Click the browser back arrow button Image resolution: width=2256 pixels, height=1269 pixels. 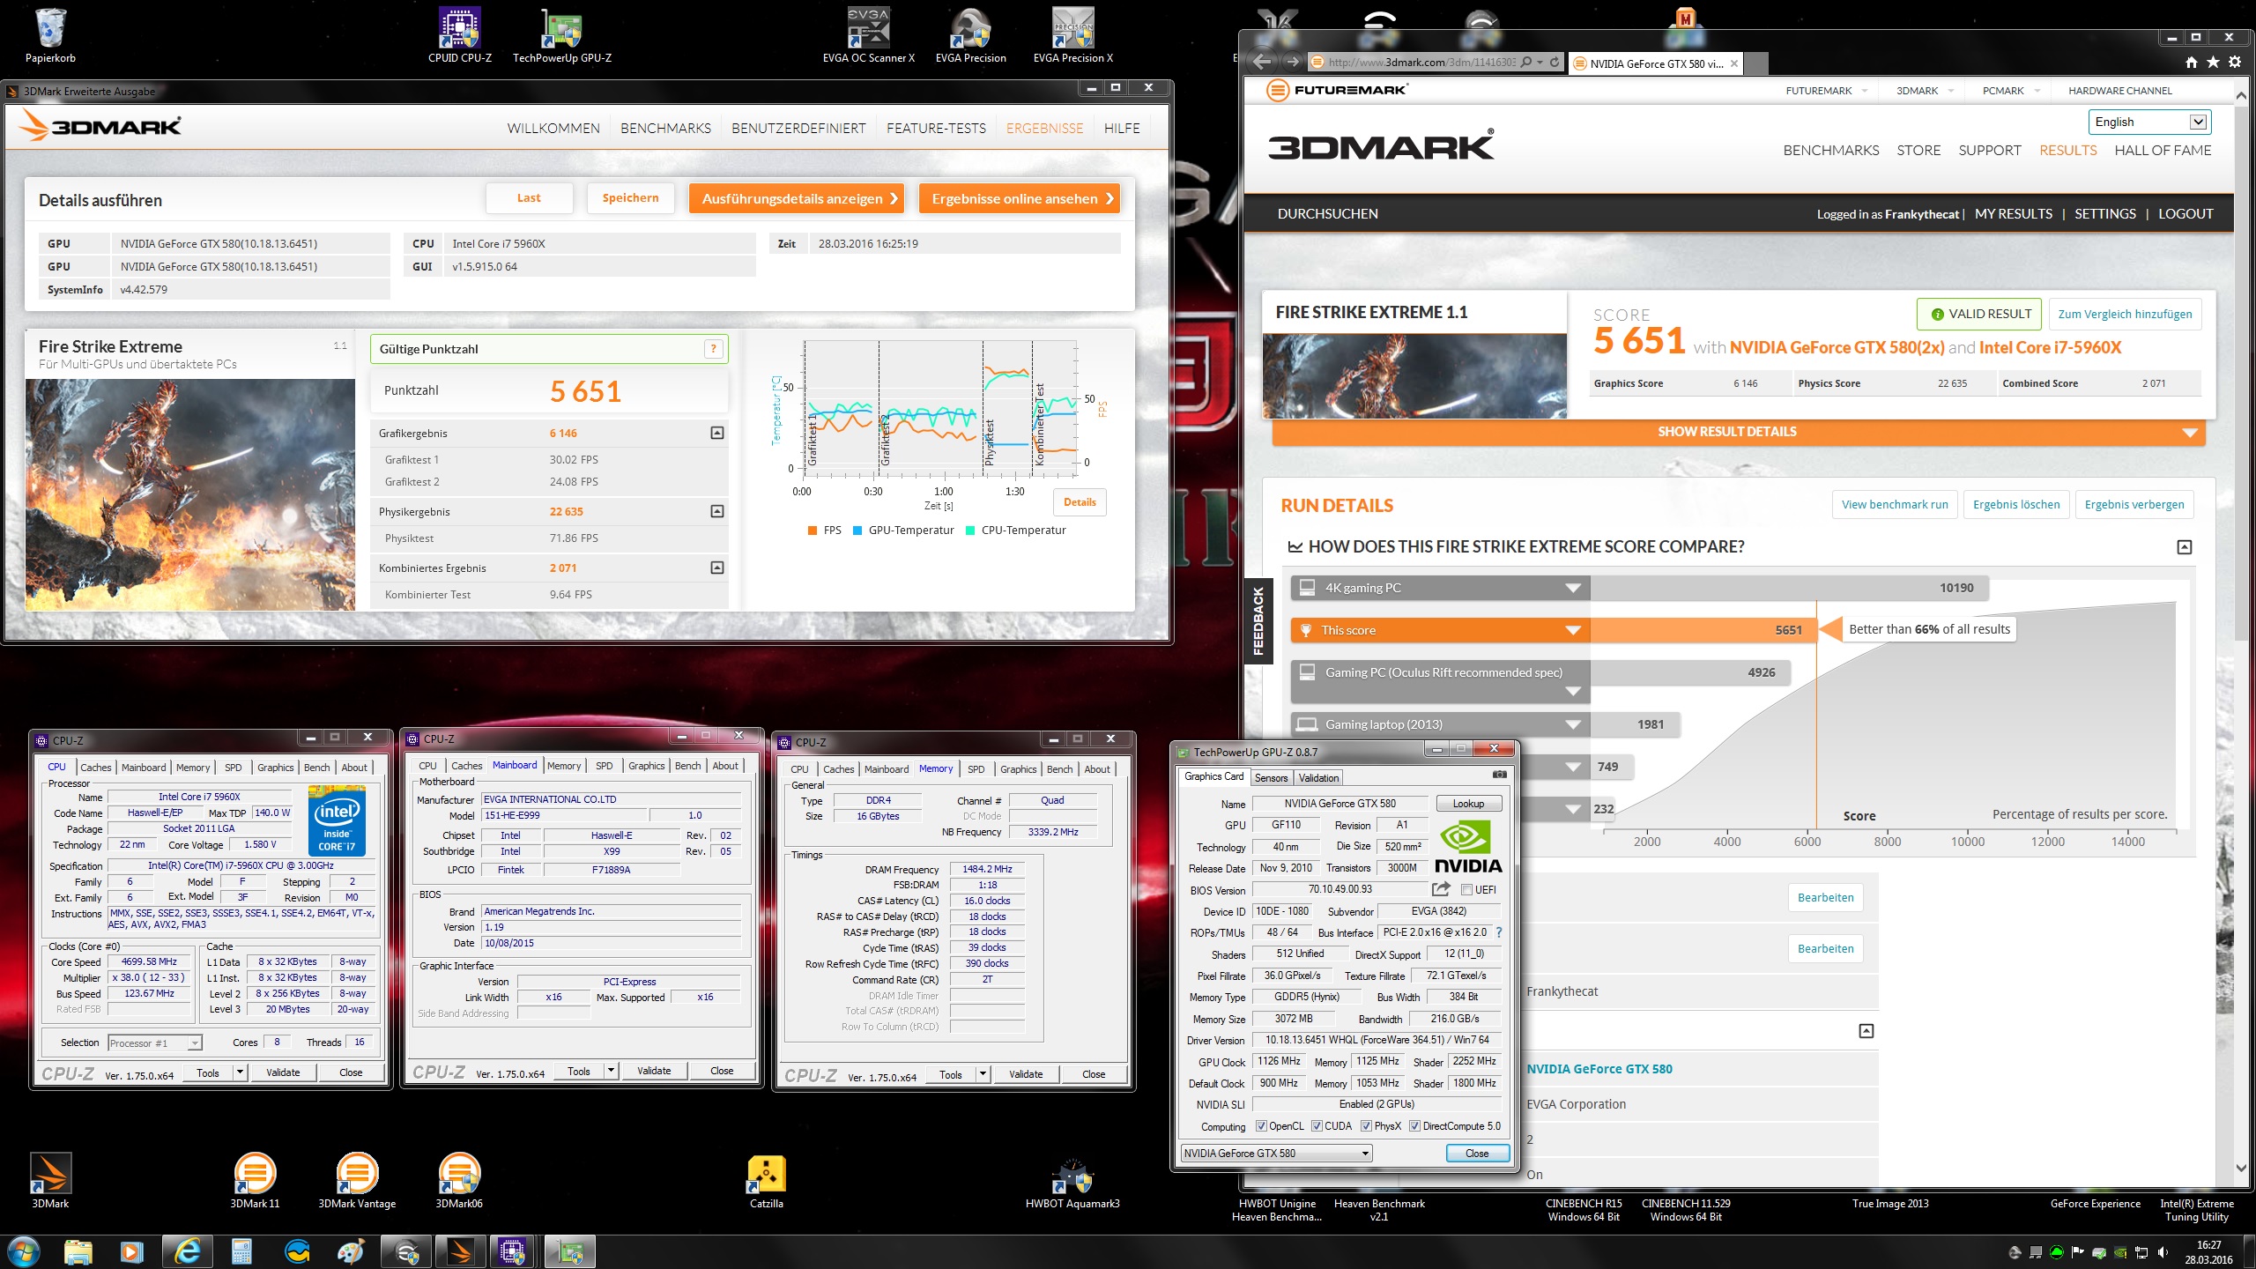[1263, 62]
